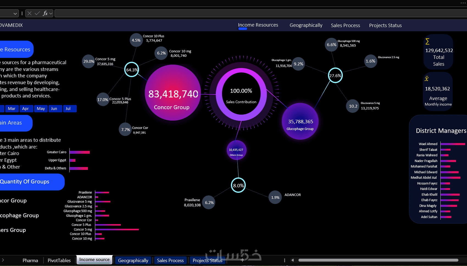Select Income Resources in the dashboard navigation
This screenshot has width=467, height=266.
click(x=258, y=25)
